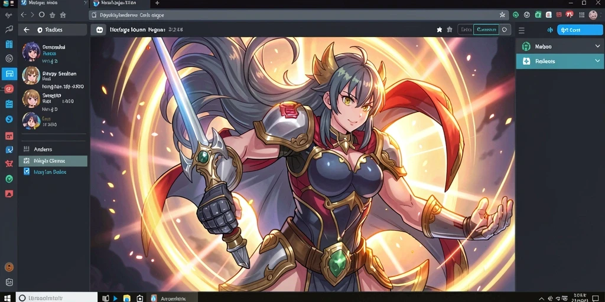Click the blue pill button in right panel
The height and width of the screenshot is (302, 605).
pyautogui.click(x=580, y=30)
